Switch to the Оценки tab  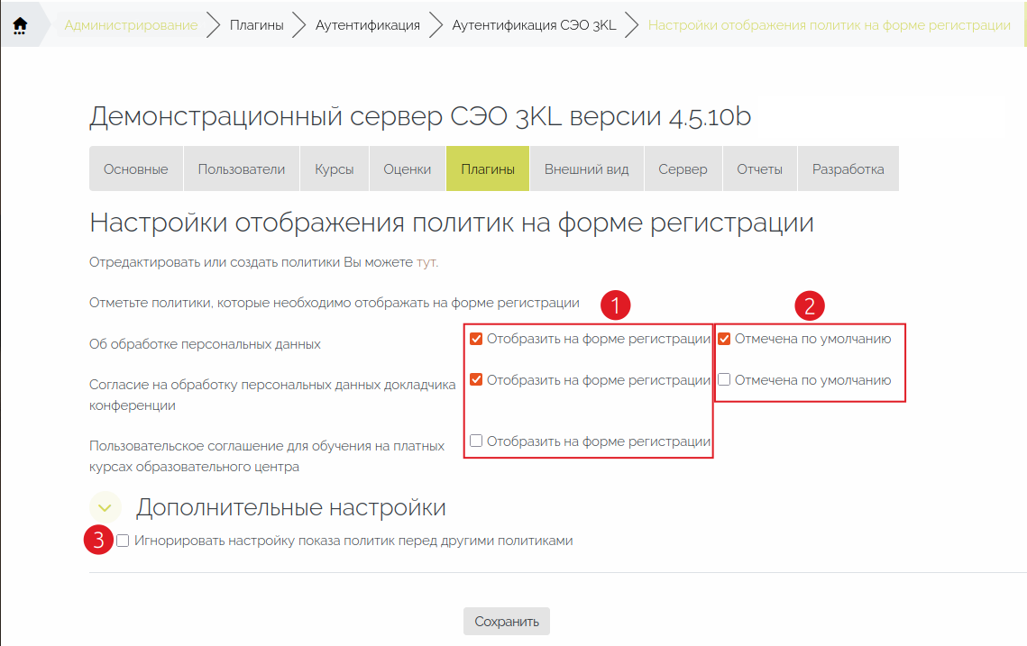(407, 169)
